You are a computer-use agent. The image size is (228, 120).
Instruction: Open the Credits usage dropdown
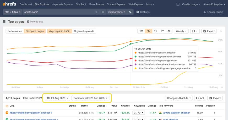[191, 4]
